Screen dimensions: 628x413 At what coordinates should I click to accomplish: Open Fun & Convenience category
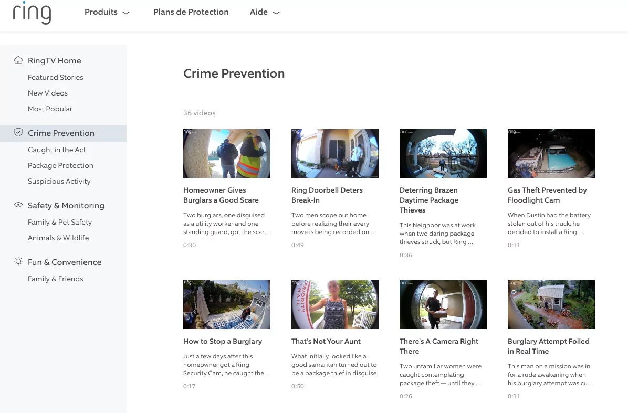(65, 262)
